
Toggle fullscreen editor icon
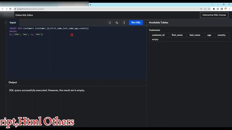pyautogui.click(x=110, y=22)
